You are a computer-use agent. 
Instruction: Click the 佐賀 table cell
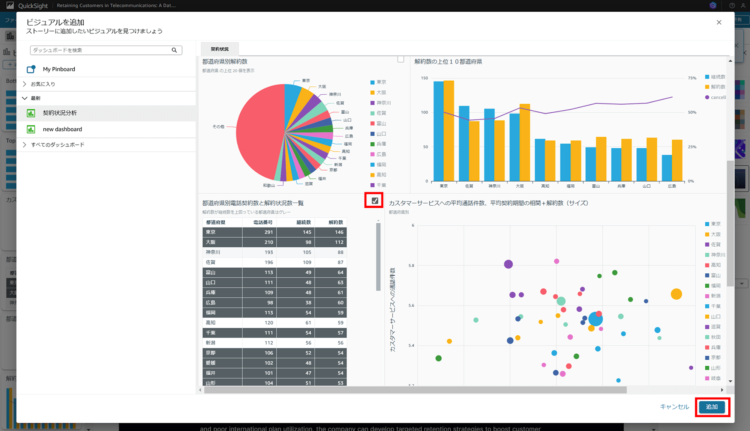tap(222, 262)
